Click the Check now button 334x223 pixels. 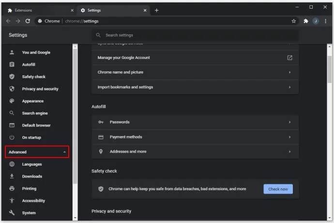[278, 189]
